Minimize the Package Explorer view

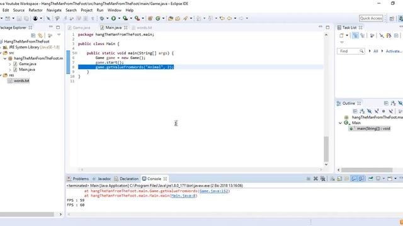(x=50, y=27)
